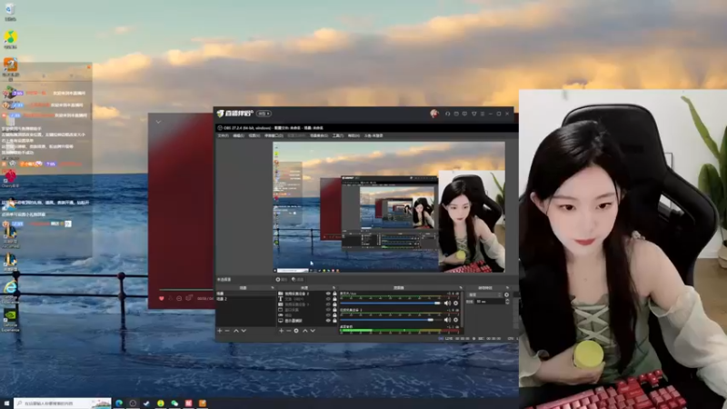Viewport: 727px width, 409px height.
Task: Mute the first audio mixer channel
Action: click(447, 304)
